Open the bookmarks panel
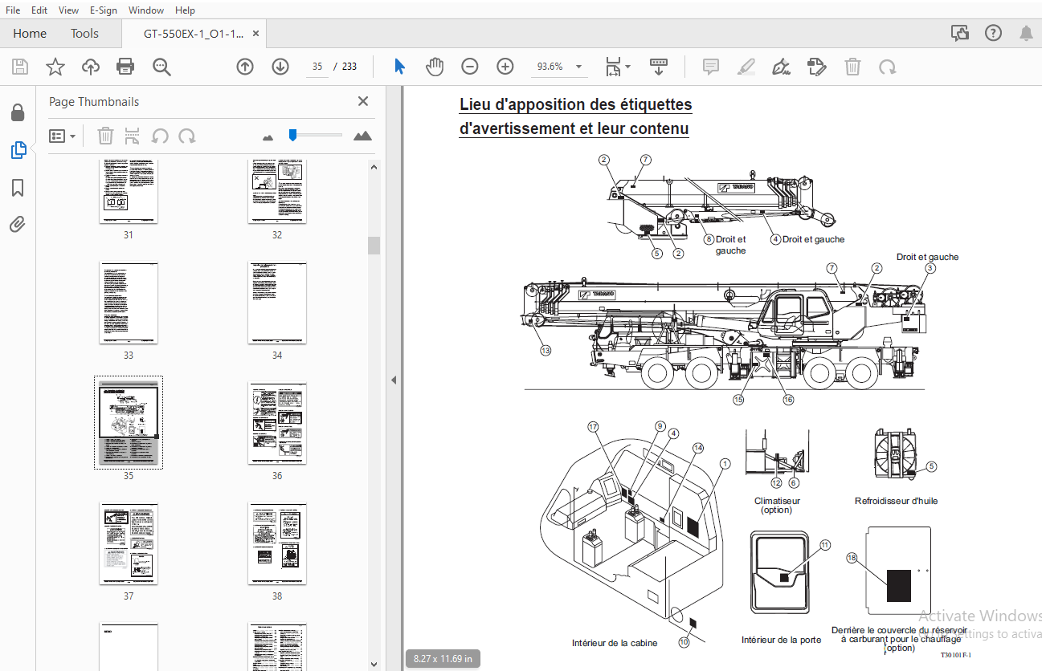 click(18, 188)
